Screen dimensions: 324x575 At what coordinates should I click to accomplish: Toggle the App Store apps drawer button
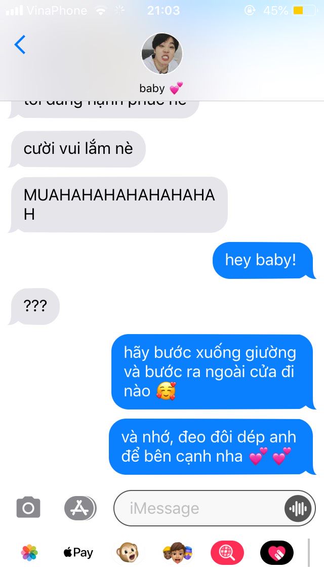pyautogui.click(x=80, y=508)
